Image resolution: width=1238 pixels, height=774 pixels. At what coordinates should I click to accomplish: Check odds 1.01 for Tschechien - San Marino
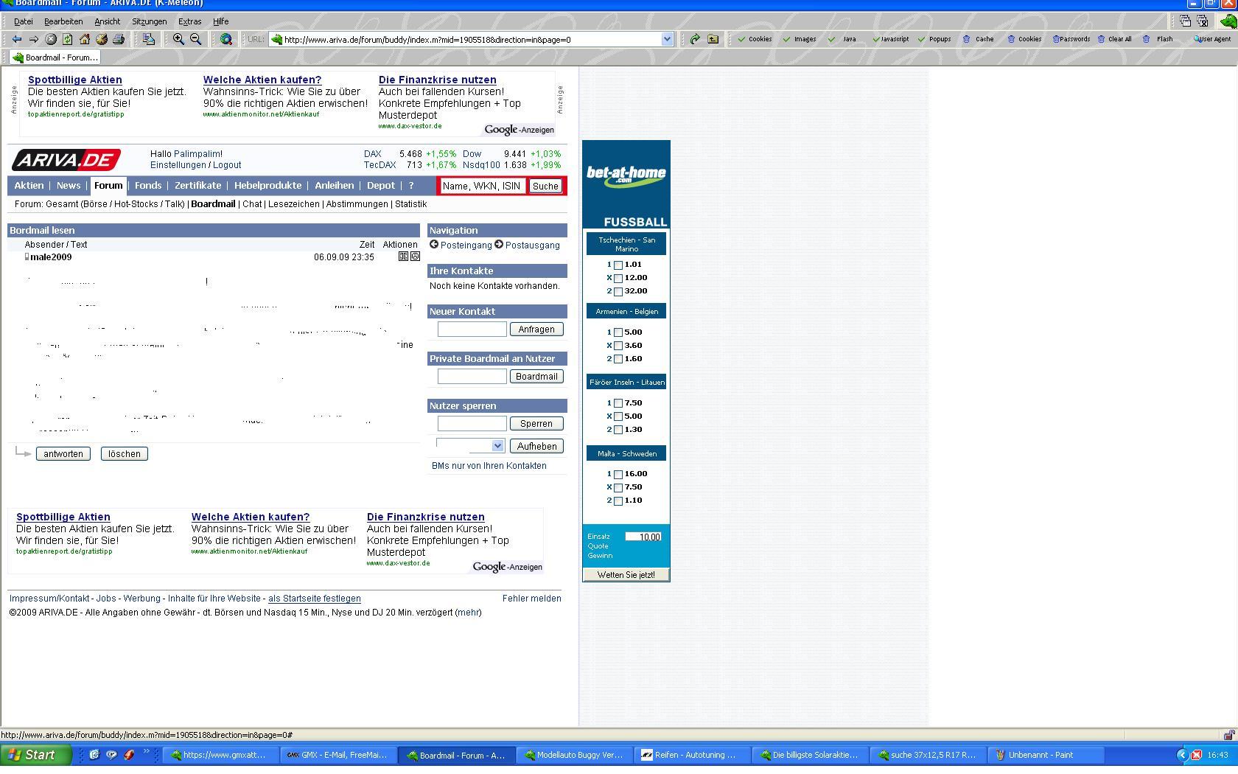[x=618, y=265]
